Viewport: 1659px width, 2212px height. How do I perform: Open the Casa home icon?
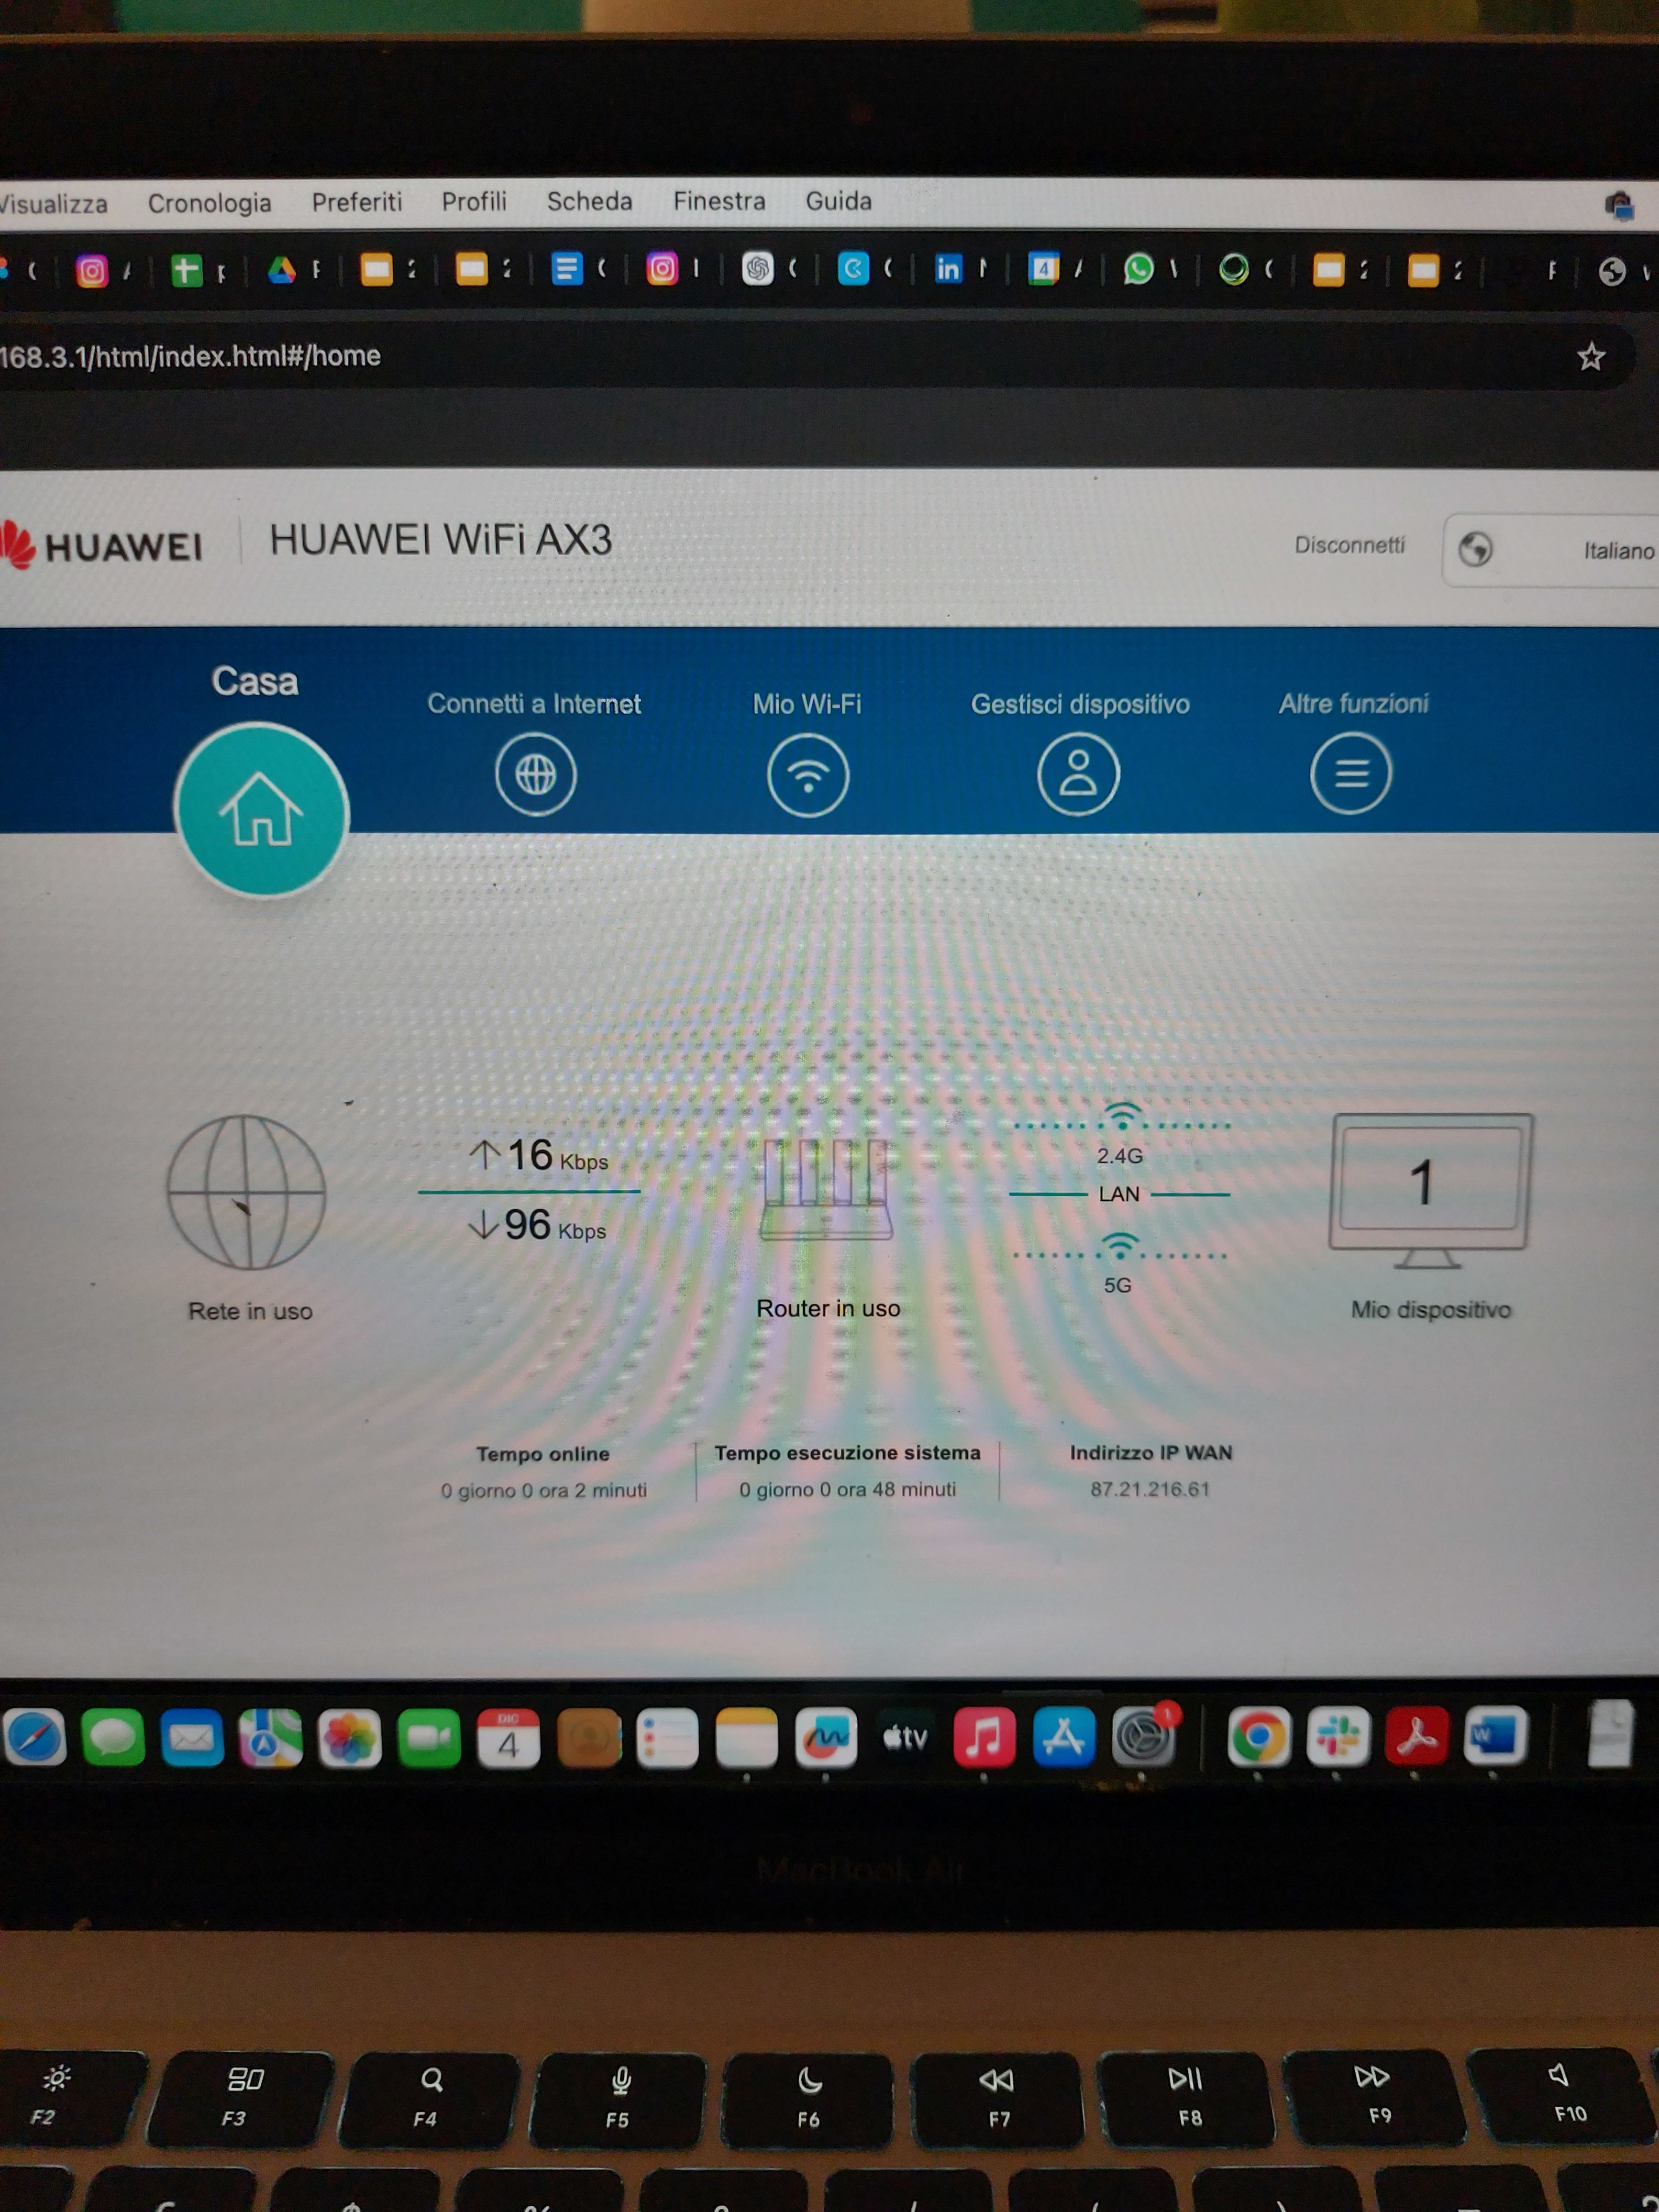(x=261, y=810)
